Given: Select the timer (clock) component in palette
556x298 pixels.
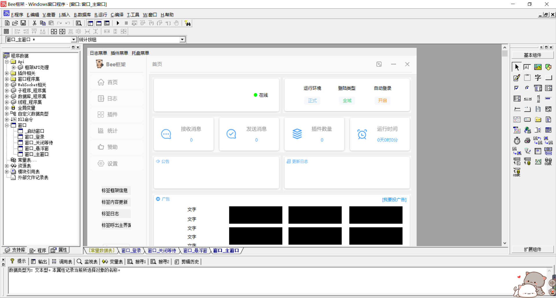Looking at the screenshot, I should click(x=517, y=141).
